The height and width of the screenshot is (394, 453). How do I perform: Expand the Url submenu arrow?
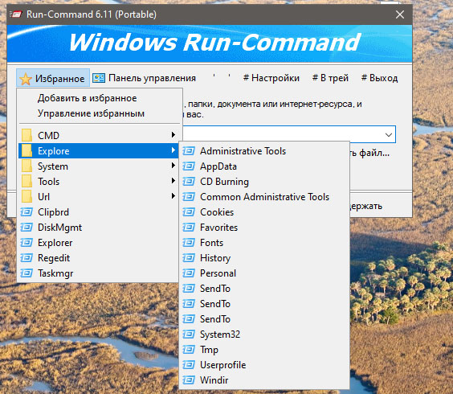pos(173,196)
